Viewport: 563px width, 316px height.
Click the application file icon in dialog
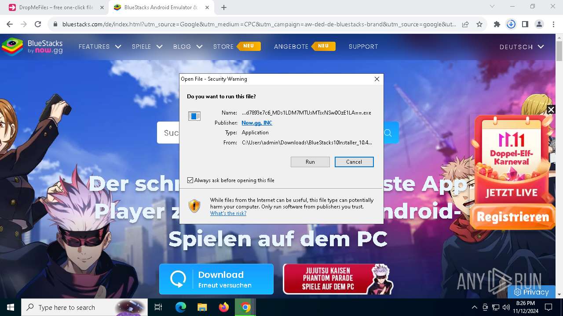click(194, 116)
